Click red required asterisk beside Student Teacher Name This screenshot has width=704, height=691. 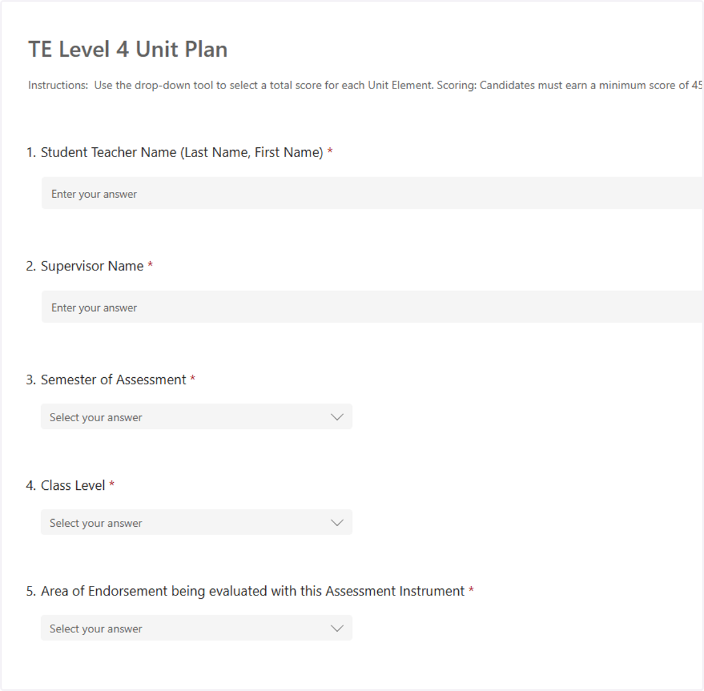tap(330, 151)
